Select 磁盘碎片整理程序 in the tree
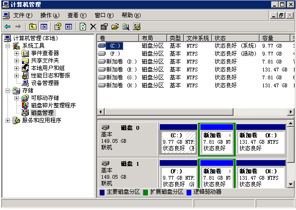The image size is (296, 210). 53,105
